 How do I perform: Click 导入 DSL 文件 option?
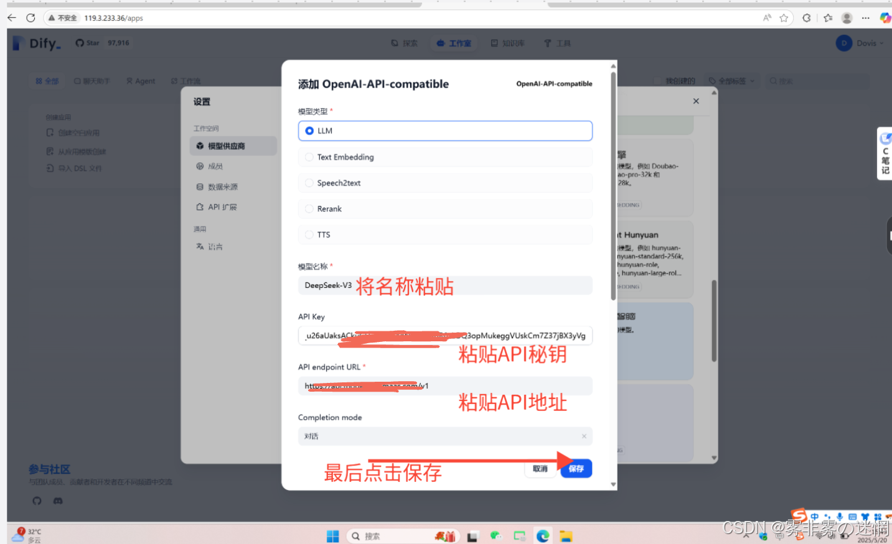pyautogui.click(x=73, y=168)
